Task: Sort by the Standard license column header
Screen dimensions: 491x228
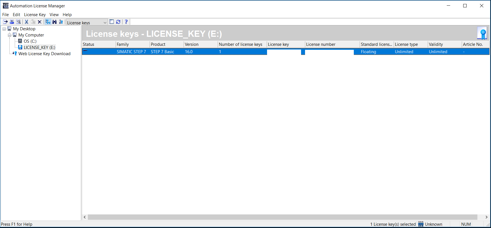Action: pyautogui.click(x=377, y=44)
